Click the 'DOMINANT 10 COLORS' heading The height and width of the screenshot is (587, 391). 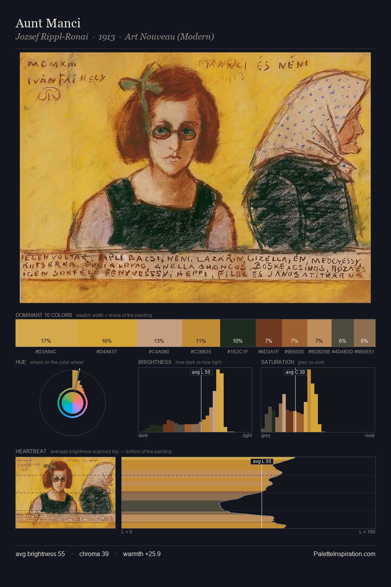(x=44, y=315)
